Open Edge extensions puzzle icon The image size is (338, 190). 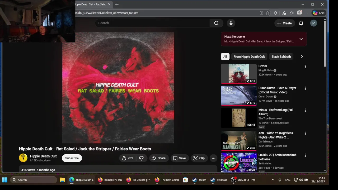tap(275, 13)
